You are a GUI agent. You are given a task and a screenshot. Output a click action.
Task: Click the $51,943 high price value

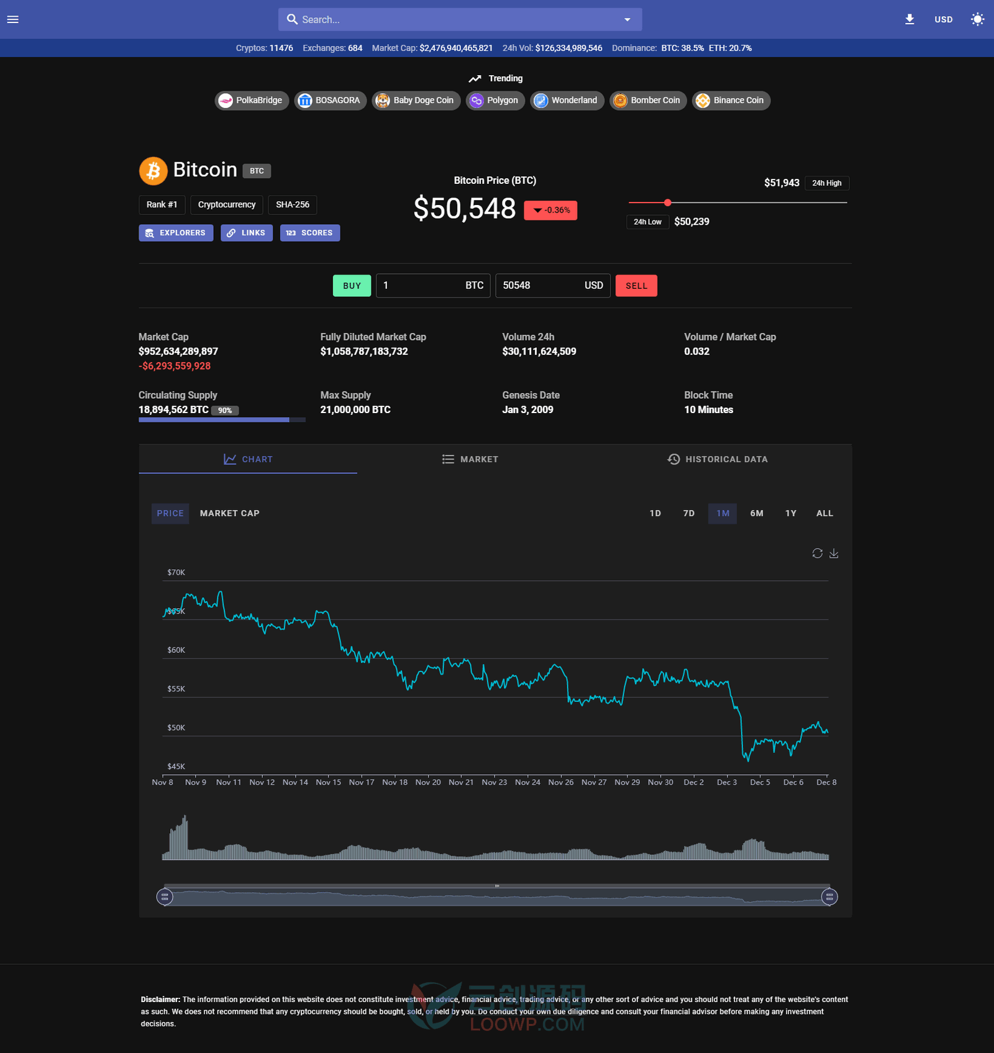point(782,183)
